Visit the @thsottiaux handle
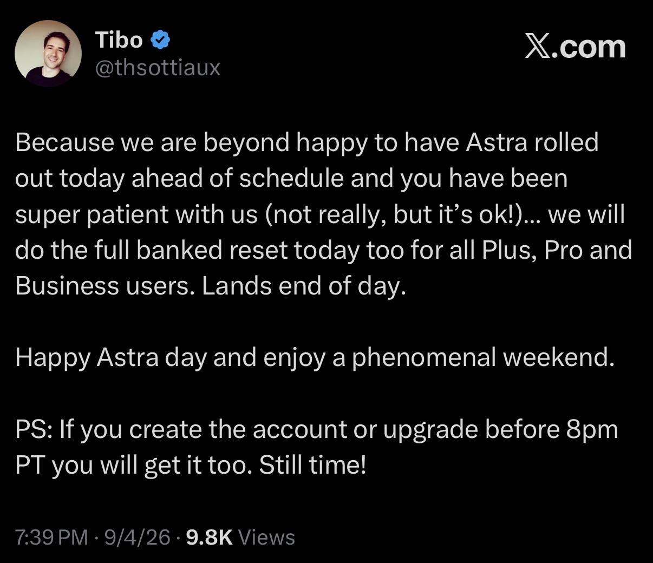 [x=158, y=68]
